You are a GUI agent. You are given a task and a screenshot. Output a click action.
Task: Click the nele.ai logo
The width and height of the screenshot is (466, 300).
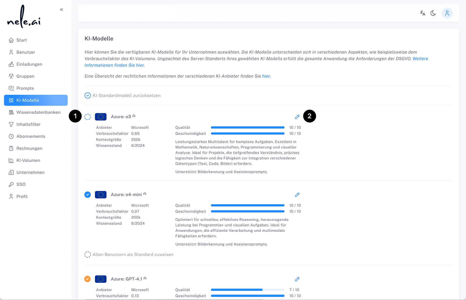click(24, 17)
